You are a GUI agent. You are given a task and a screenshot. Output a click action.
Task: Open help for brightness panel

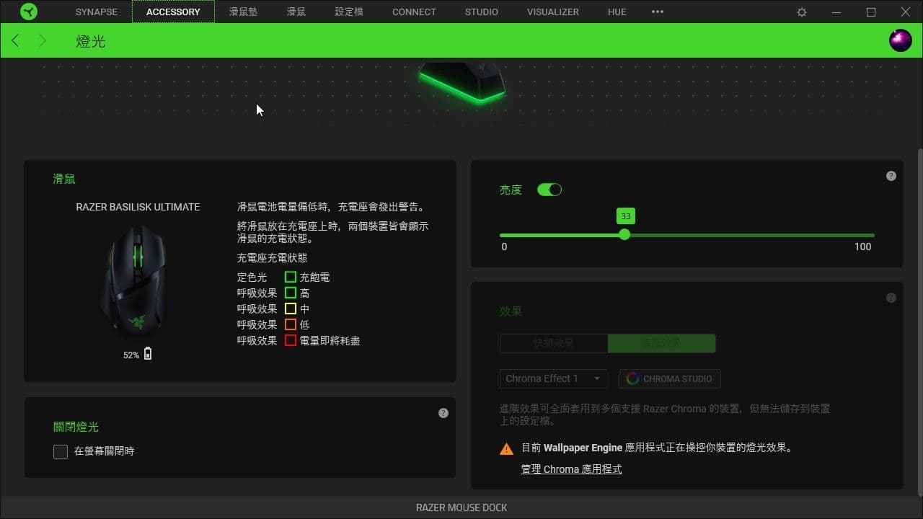point(891,176)
